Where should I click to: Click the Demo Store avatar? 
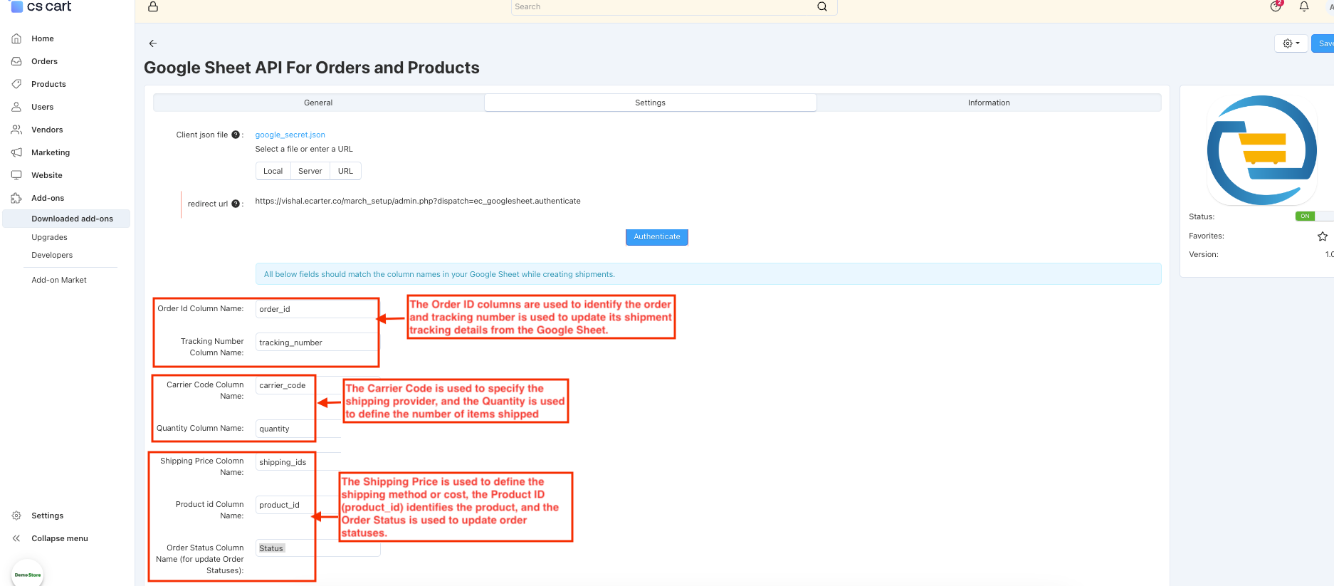click(28, 574)
